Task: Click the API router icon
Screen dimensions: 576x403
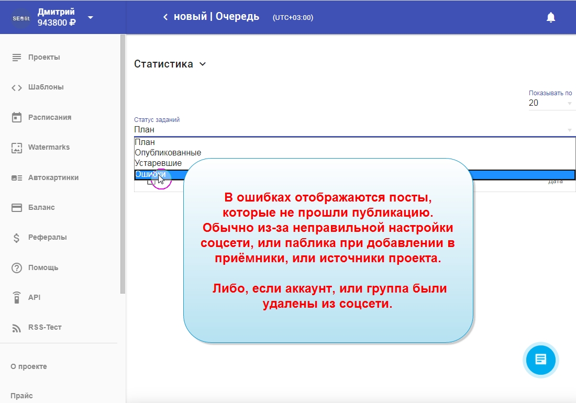Action: (x=17, y=297)
